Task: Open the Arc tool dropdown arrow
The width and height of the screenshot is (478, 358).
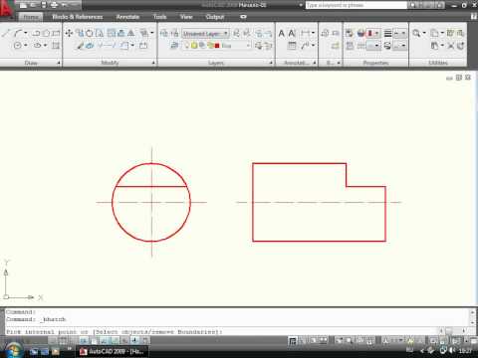Action: [26, 33]
